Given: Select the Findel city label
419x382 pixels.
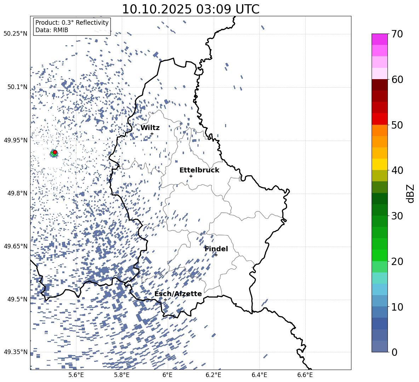Looking at the screenshot, I should coord(216,249).
